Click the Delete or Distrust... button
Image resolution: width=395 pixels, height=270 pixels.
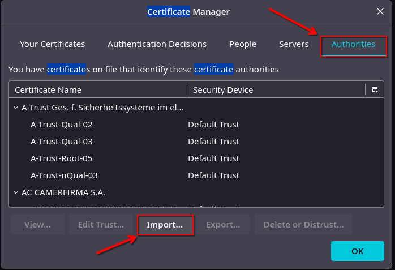point(303,225)
